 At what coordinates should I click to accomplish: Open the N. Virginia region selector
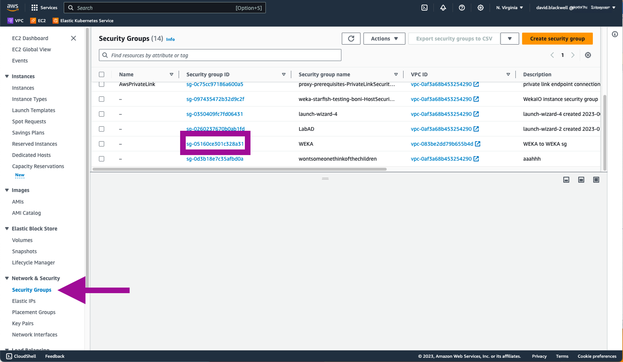509,8
